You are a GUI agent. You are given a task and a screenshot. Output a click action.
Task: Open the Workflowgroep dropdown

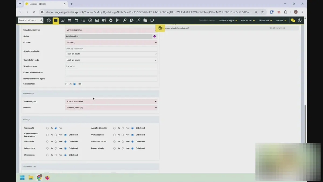111,101
